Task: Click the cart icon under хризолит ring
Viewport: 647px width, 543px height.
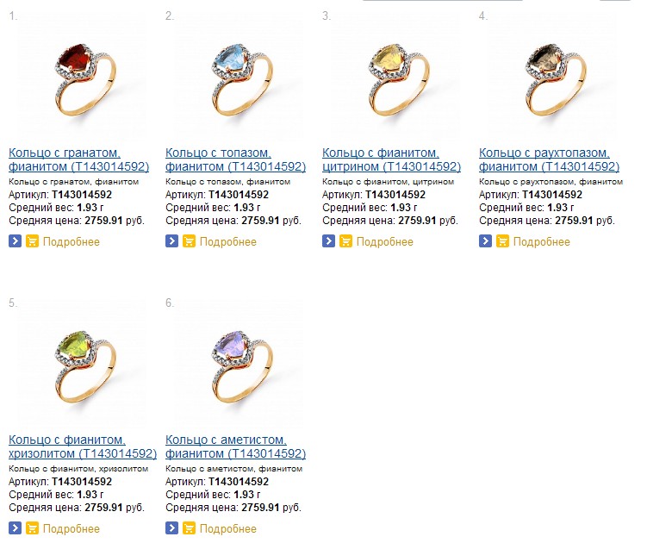Action: 32,528
